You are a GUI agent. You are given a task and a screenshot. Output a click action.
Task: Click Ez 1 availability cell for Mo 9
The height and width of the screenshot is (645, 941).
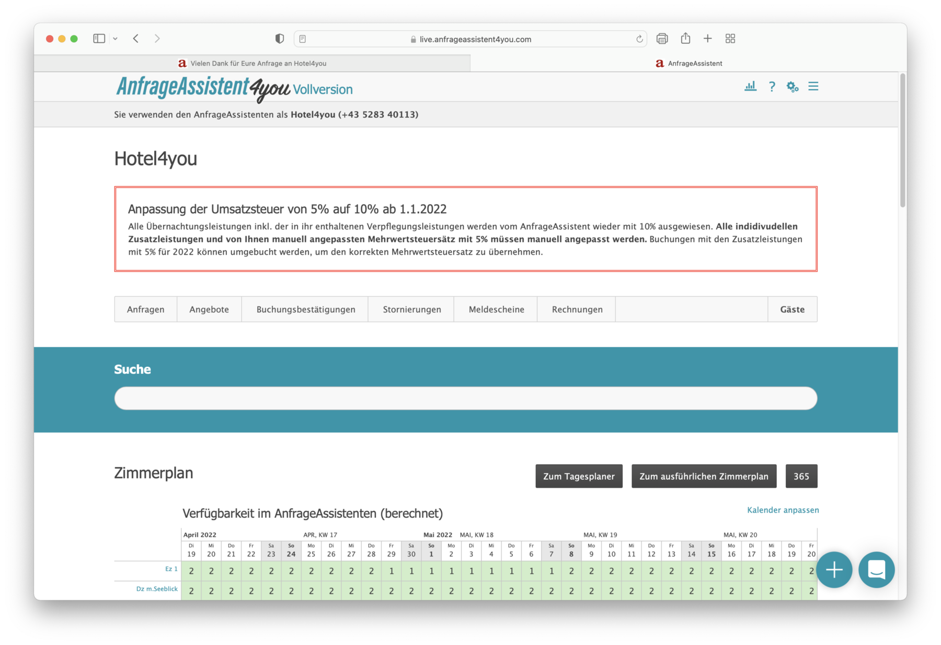tap(591, 571)
